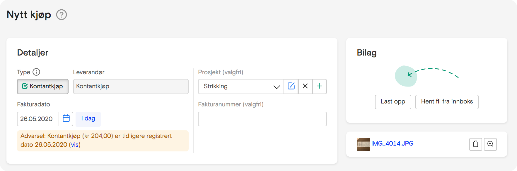Click the edit icon beside the Strikking project
The height and width of the screenshot is (171, 517).
291,87
